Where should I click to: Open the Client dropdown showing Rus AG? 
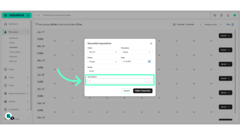click(x=103, y=52)
